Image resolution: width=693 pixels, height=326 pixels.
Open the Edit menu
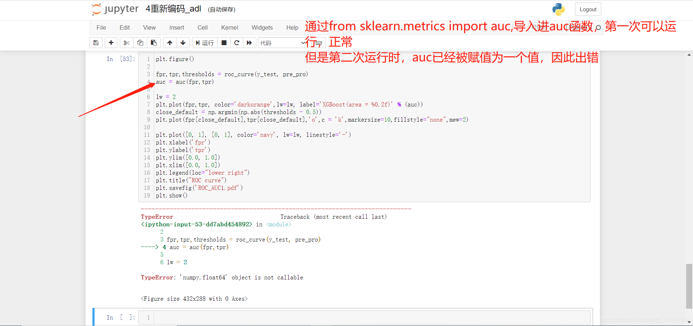click(125, 27)
